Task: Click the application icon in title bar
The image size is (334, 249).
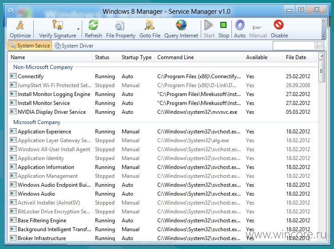Action: click(11, 11)
